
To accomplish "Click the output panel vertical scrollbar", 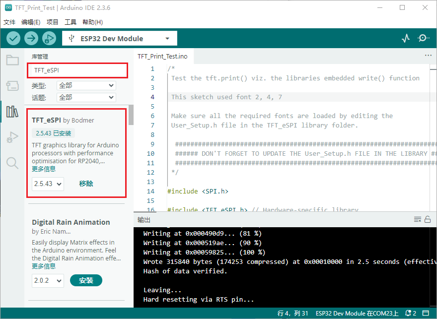I will (434, 267).
